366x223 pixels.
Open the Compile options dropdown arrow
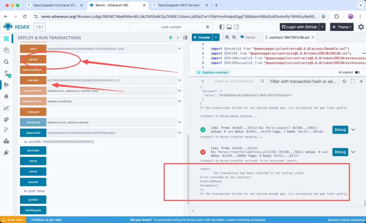tap(216, 37)
